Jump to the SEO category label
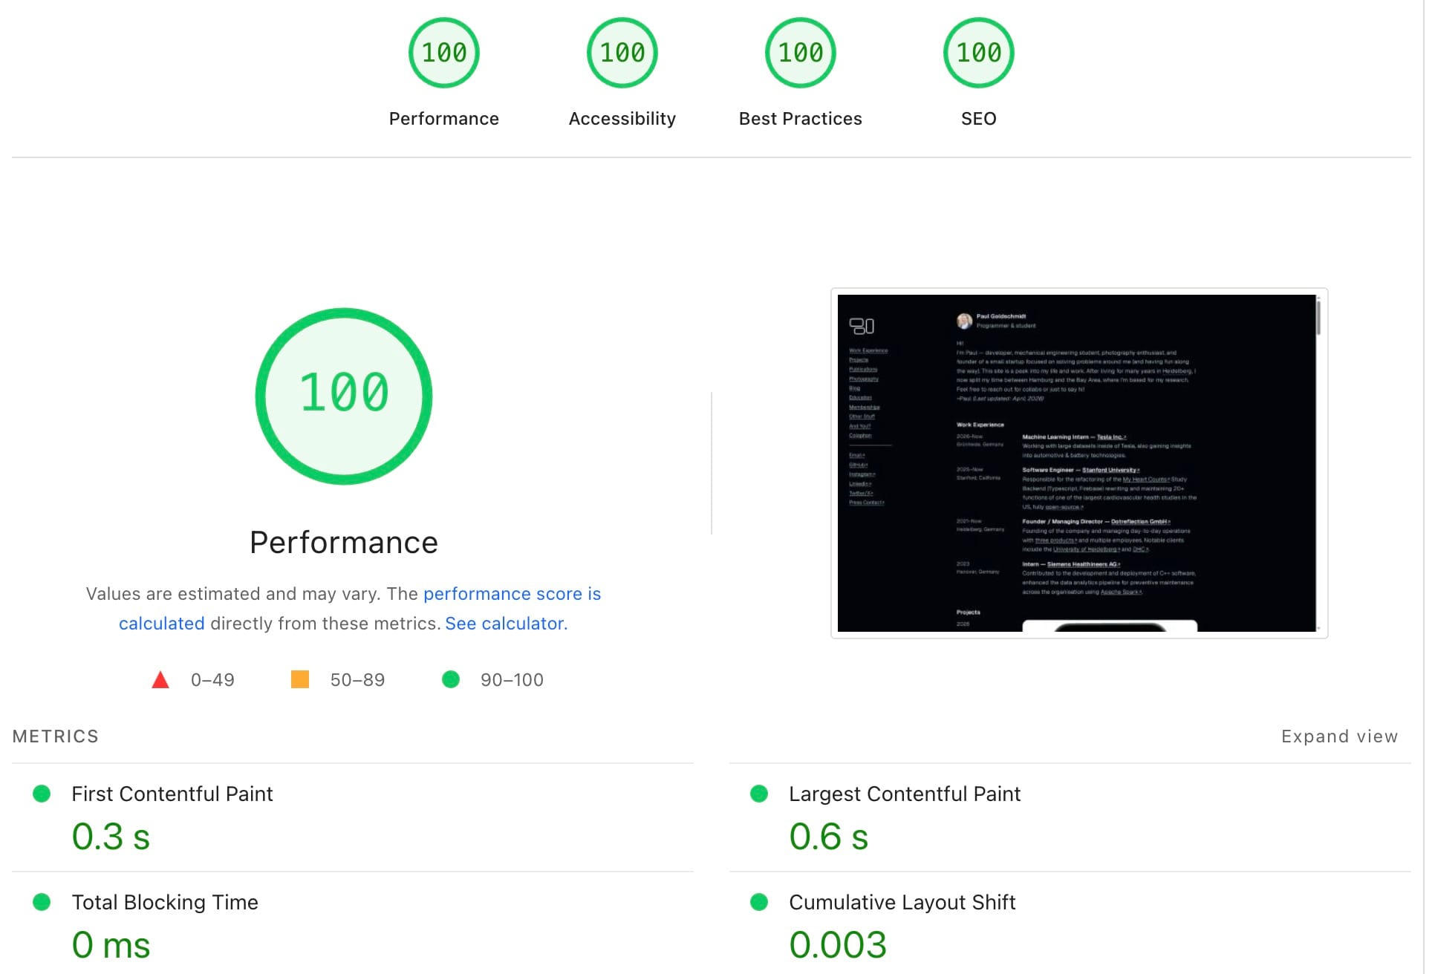 click(978, 119)
